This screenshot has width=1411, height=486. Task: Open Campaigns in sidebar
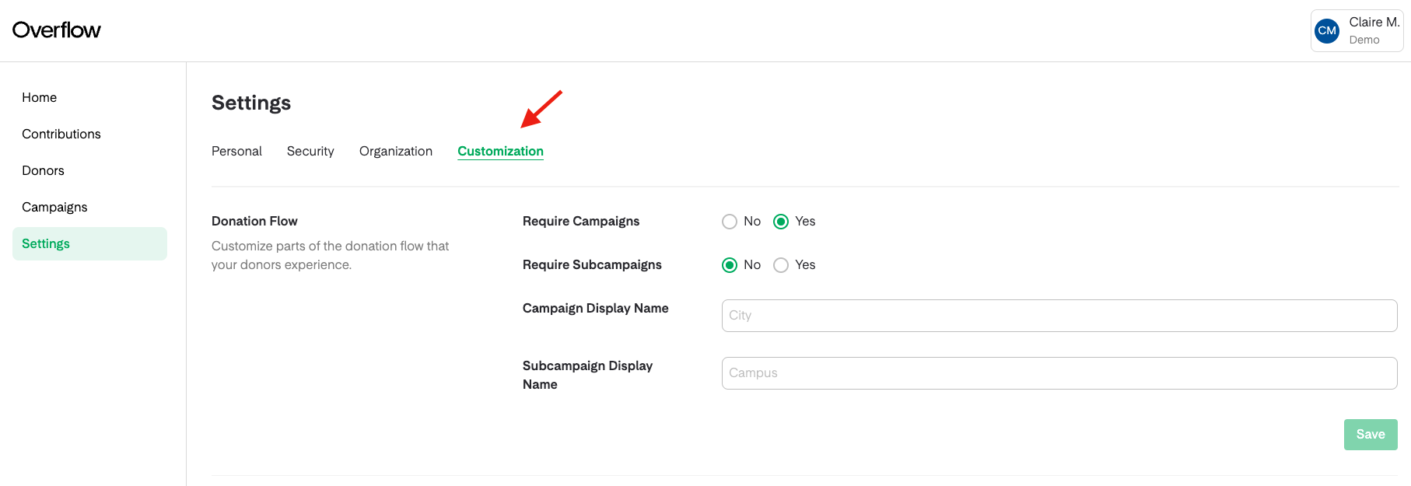pyautogui.click(x=54, y=207)
